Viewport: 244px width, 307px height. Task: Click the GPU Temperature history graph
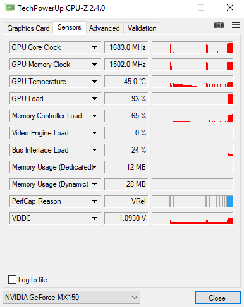(193, 82)
